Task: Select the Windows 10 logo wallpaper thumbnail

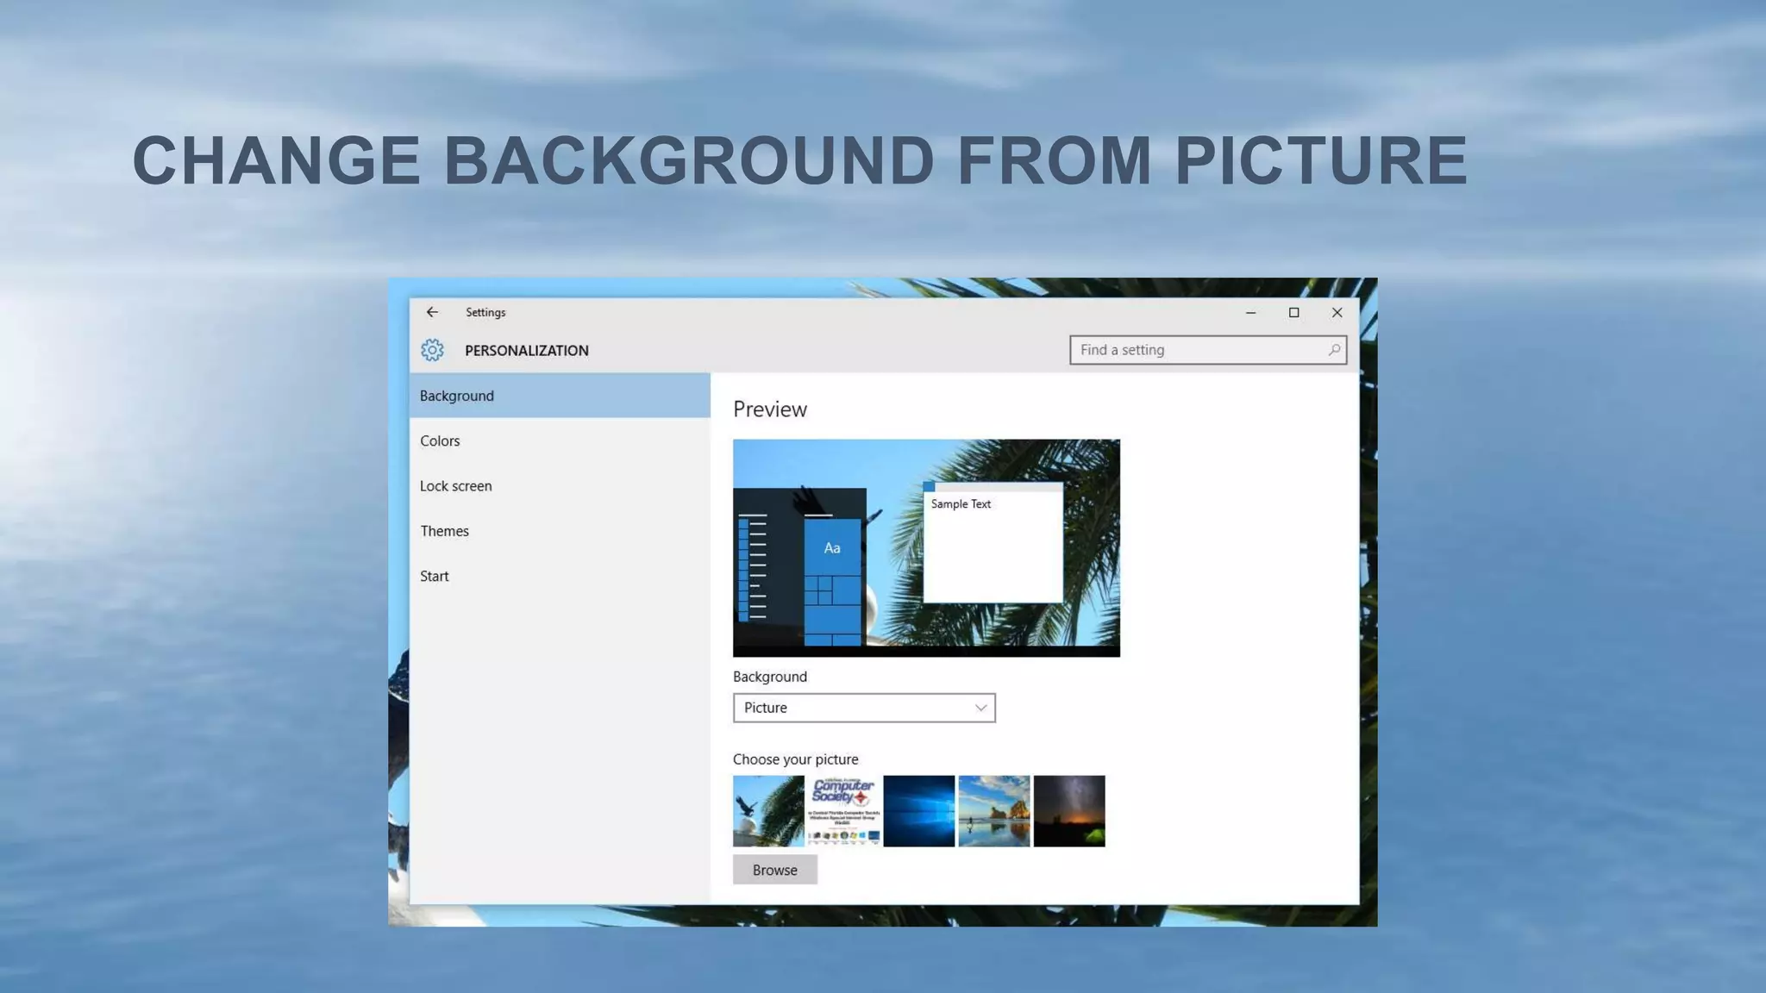Action: (x=918, y=811)
